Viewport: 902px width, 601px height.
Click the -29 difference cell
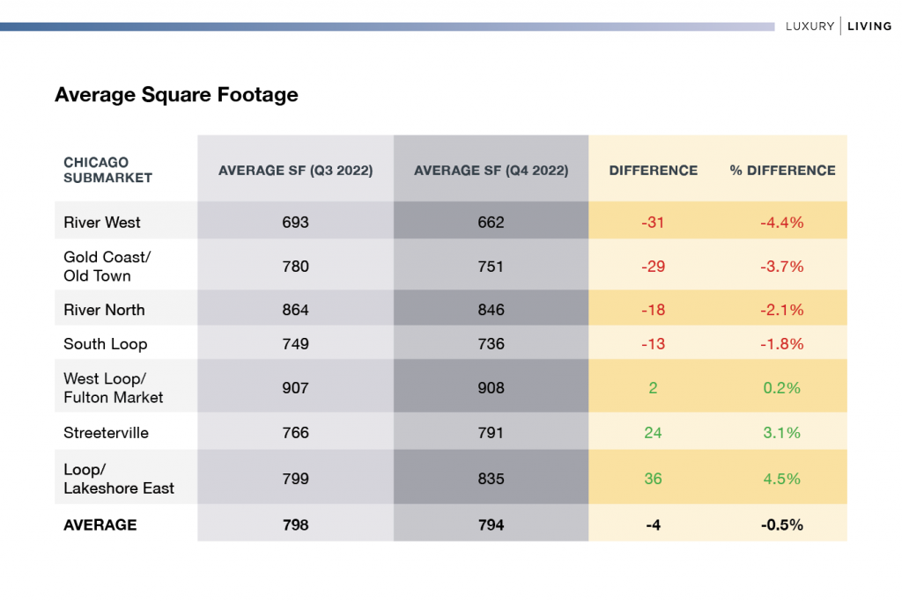[653, 267]
